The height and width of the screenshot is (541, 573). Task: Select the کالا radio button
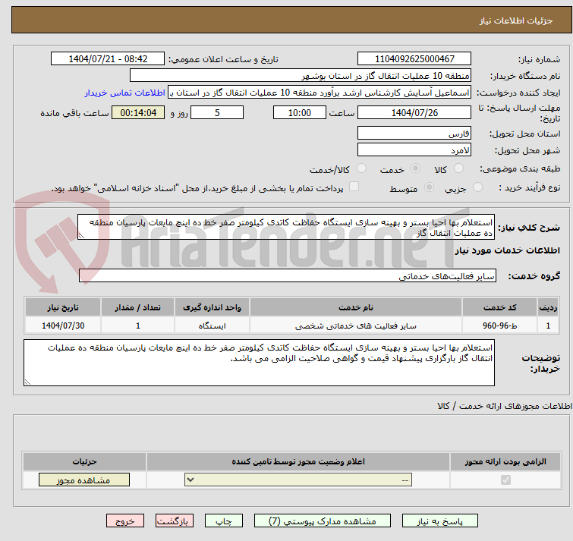pos(458,168)
